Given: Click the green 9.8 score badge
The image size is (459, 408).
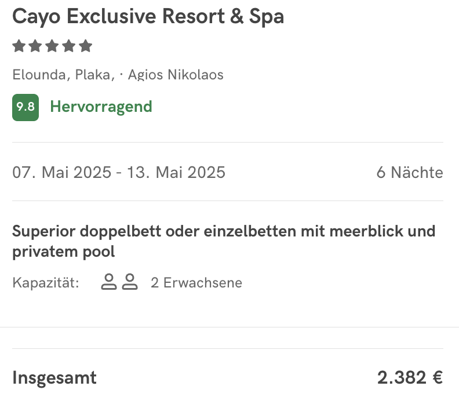Looking at the screenshot, I should (x=25, y=107).
